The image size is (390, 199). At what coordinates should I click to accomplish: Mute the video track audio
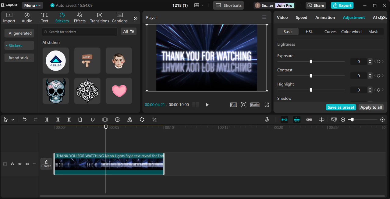pyautogui.click(x=27, y=164)
